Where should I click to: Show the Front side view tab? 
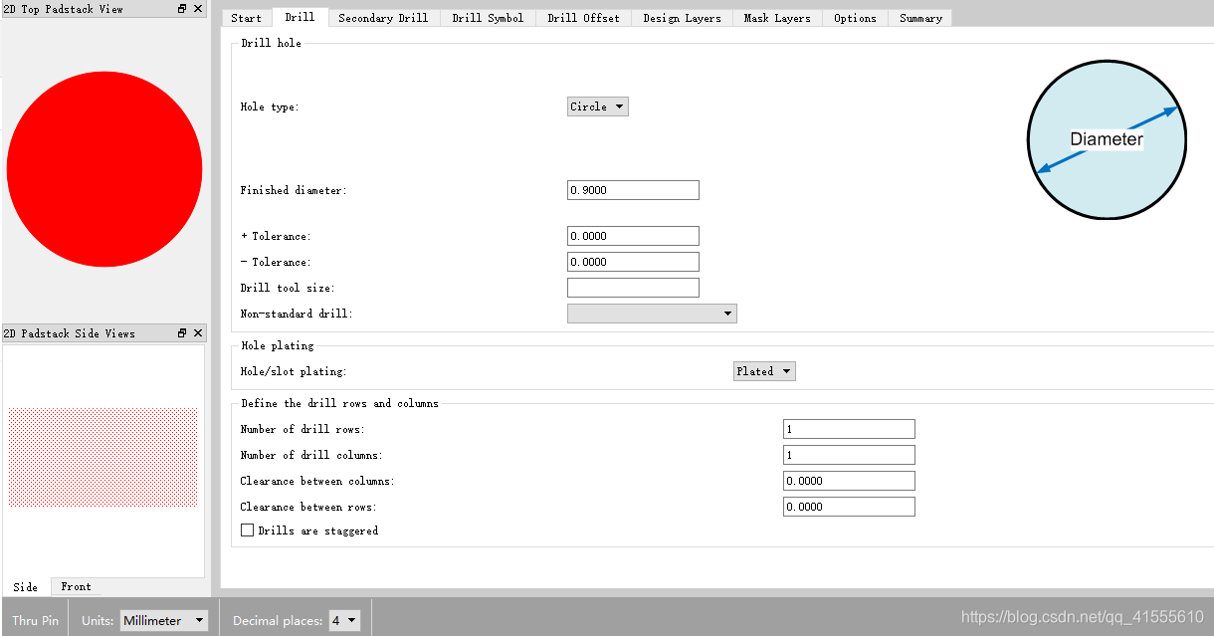point(76,586)
